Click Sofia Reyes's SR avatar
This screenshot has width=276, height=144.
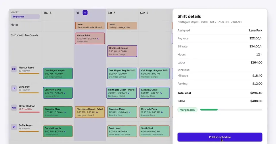pos(14,127)
